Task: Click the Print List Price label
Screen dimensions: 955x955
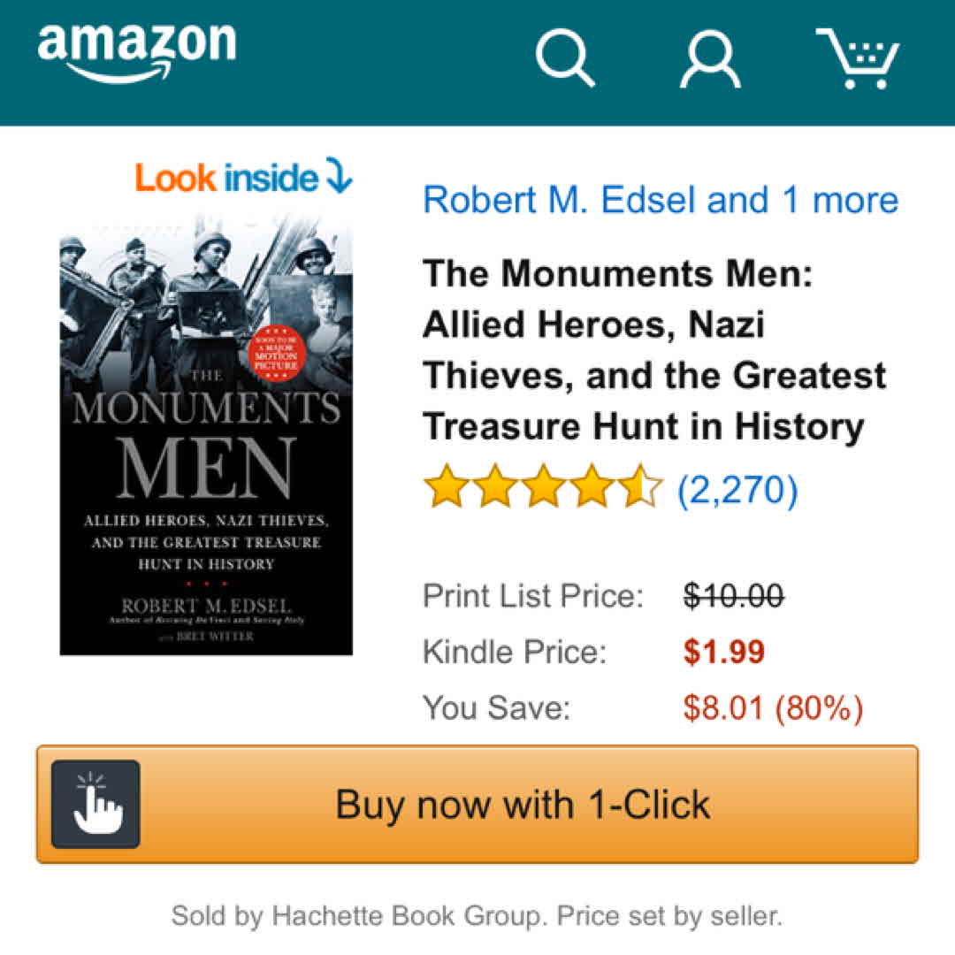Action: (x=534, y=596)
